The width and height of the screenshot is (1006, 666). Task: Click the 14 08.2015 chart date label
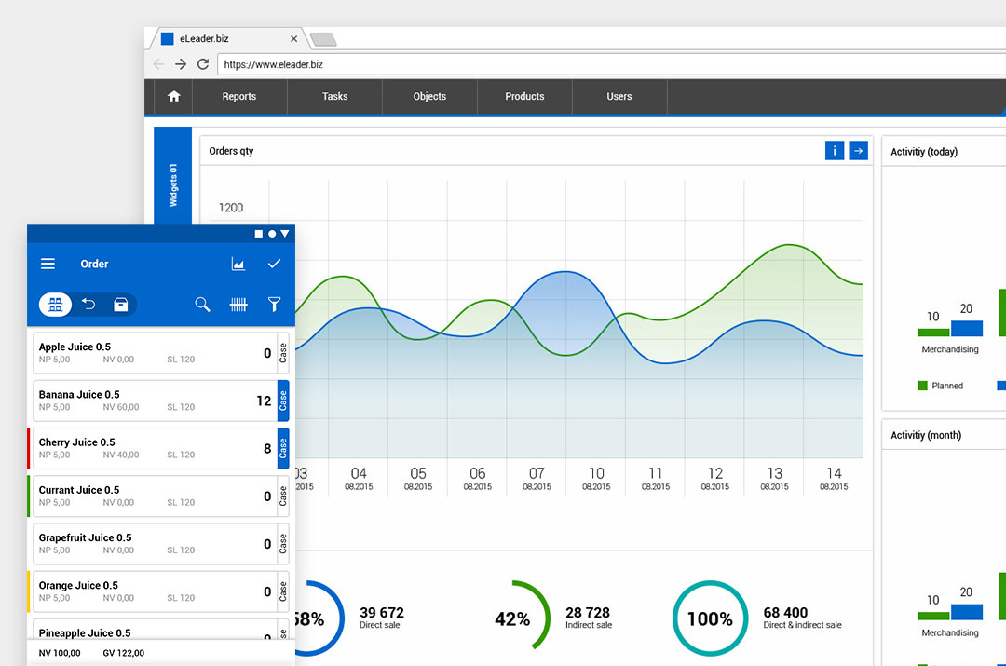click(x=834, y=479)
